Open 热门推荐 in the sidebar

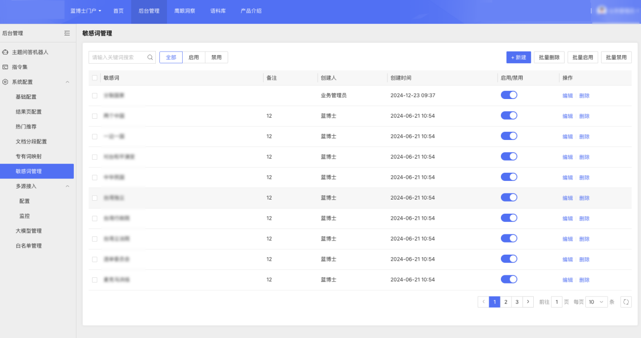point(26,126)
